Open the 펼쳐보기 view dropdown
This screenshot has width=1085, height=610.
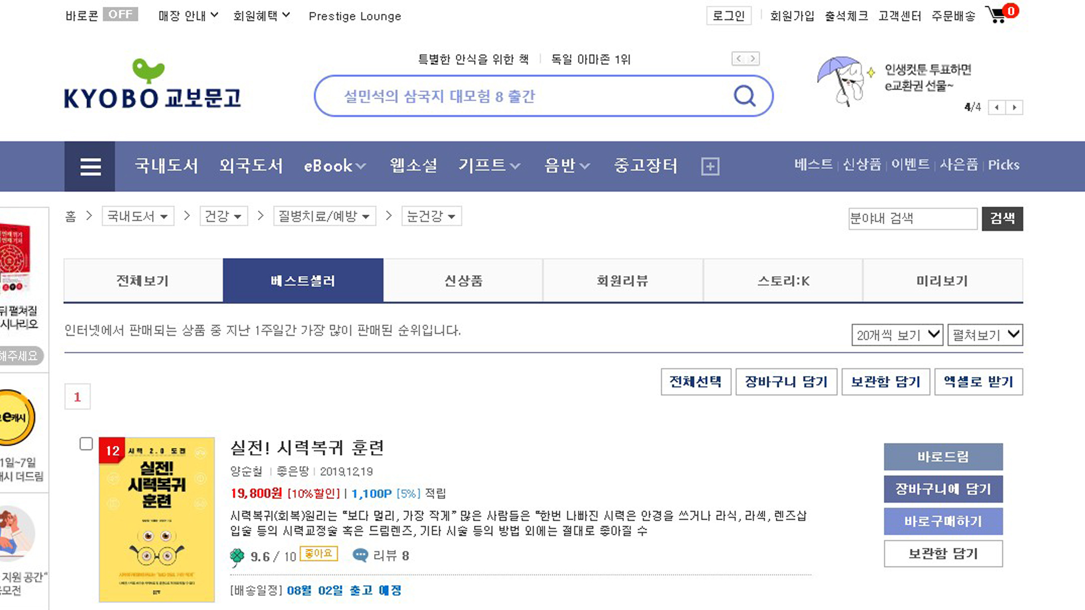[985, 335]
